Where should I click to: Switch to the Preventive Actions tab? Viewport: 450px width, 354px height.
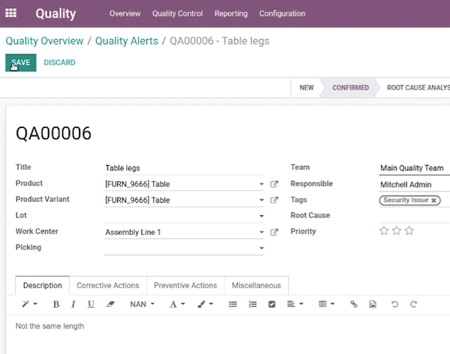pyautogui.click(x=186, y=285)
